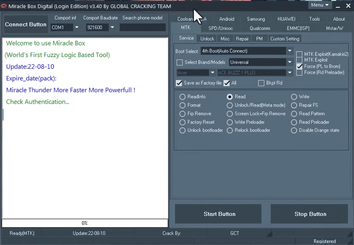Screen dimensions: 354x245
Task: Select Unlock/Read(Meta mode) option
Action: pos(230,105)
